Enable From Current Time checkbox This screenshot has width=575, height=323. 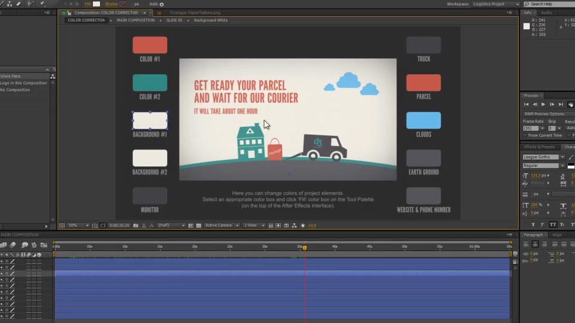pos(525,136)
